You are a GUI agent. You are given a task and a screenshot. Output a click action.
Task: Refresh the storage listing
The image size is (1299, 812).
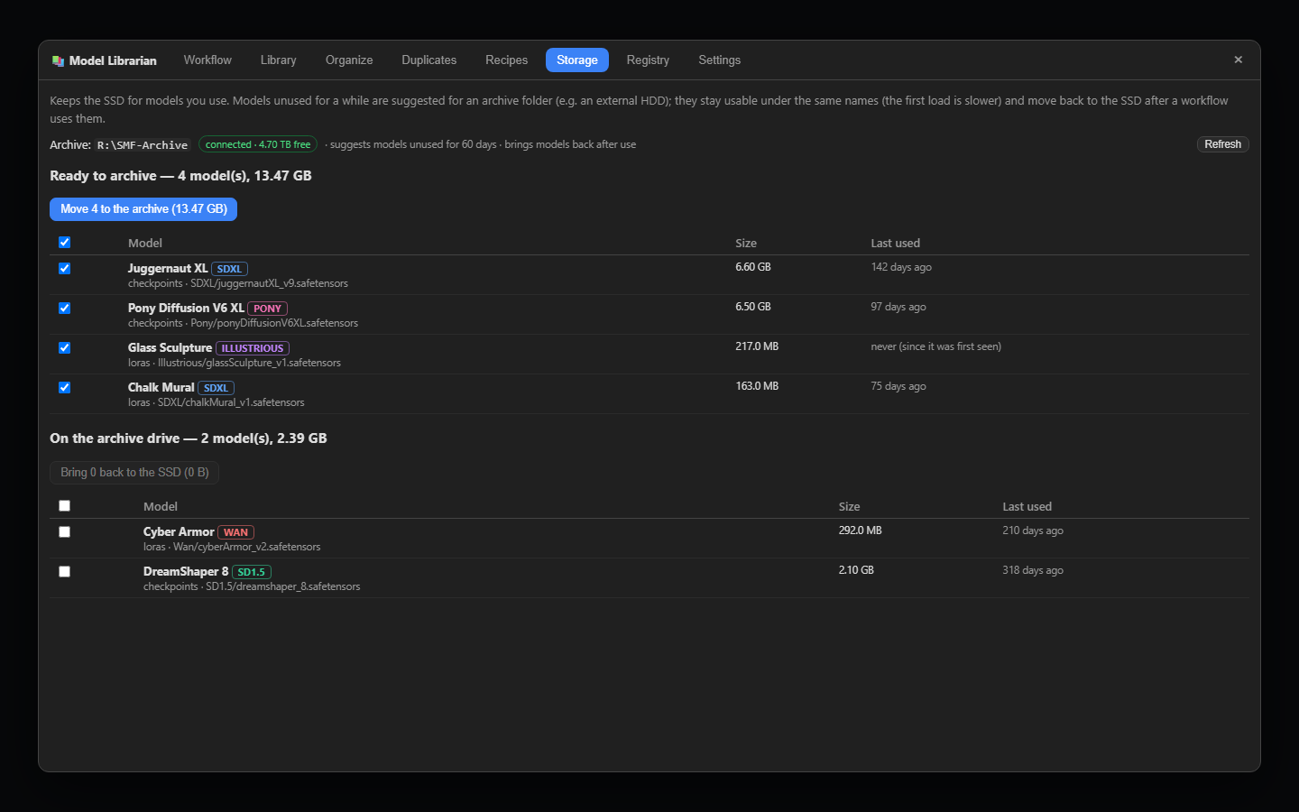click(x=1222, y=144)
